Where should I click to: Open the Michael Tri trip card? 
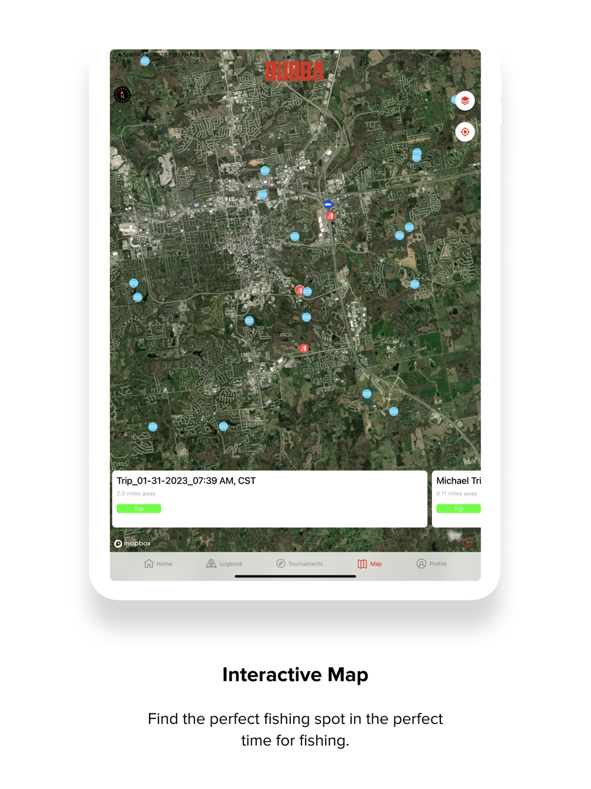[x=456, y=499]
